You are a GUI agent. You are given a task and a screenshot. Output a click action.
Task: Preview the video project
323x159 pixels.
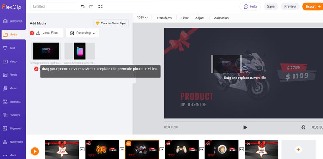pyautogui.click(x=290, y=6)
